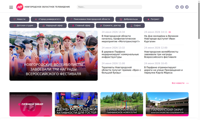Open the Новости category

[x=19, y=19]
